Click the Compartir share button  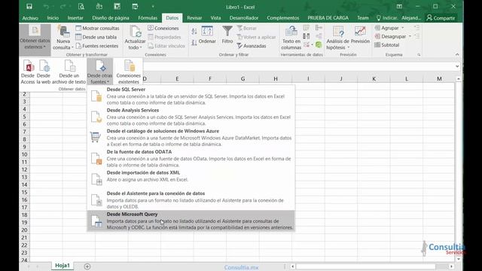441,18
